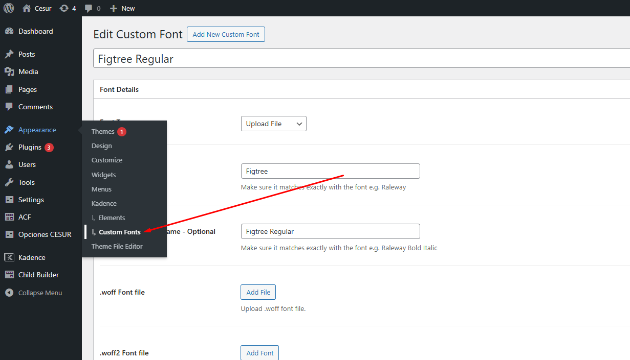Click the Settings sliders icon

9,200
